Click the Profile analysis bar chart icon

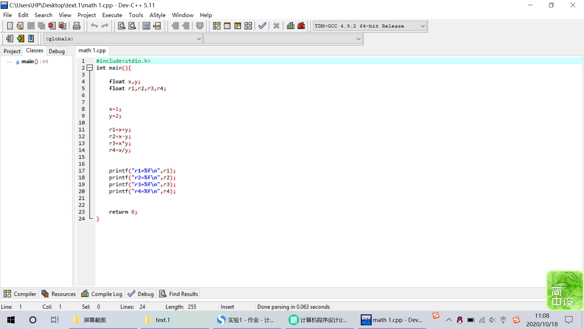(290, 26)
